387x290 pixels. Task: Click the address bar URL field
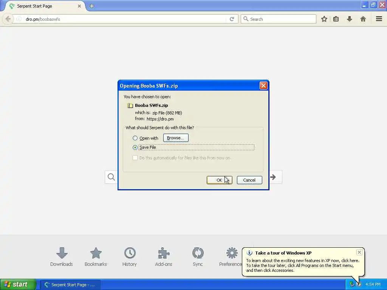click(125, 19)
